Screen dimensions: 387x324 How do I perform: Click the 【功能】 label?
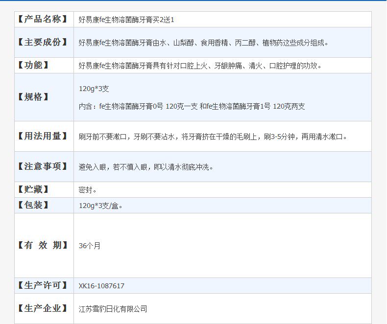point(33,65)
